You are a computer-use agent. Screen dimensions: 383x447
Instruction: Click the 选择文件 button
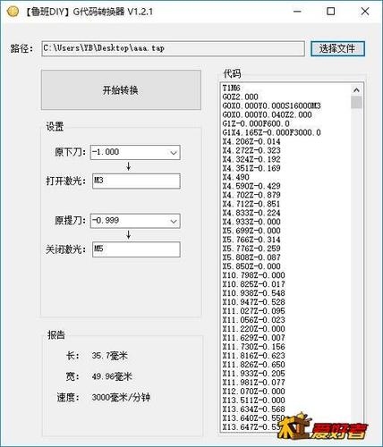(337, 48)
